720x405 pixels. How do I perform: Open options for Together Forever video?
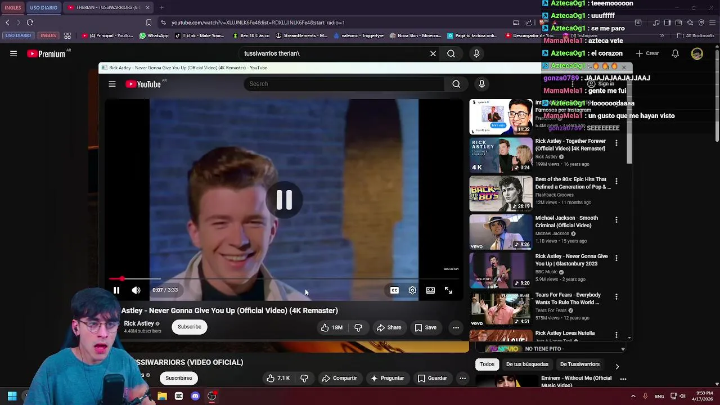click(x=616, y=143)
